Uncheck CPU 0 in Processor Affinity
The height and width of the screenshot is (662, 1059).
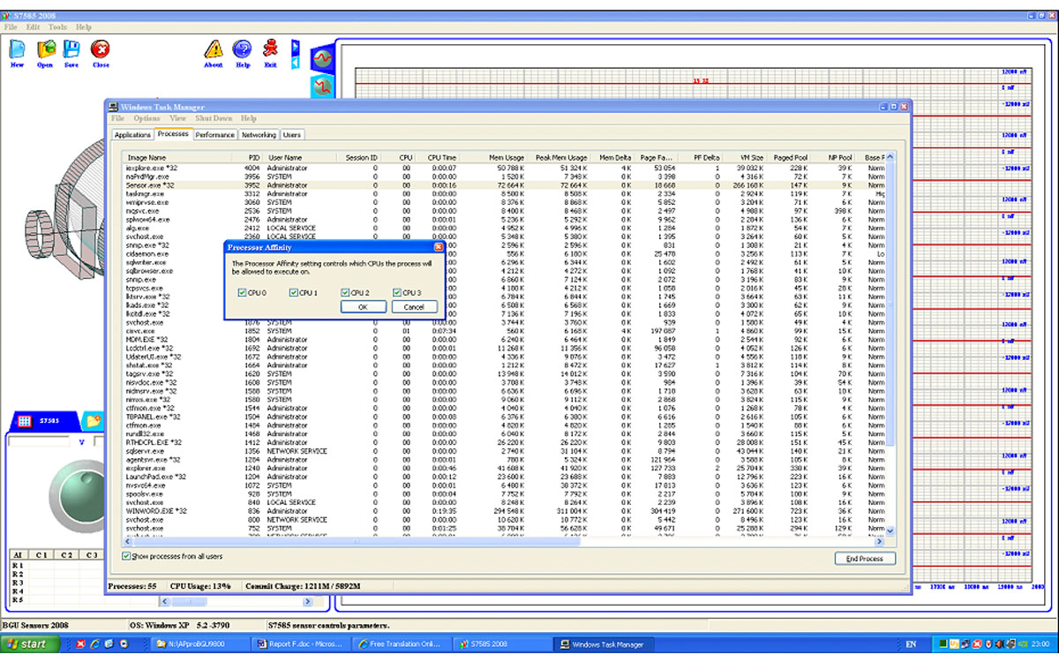tap(242, 293)
